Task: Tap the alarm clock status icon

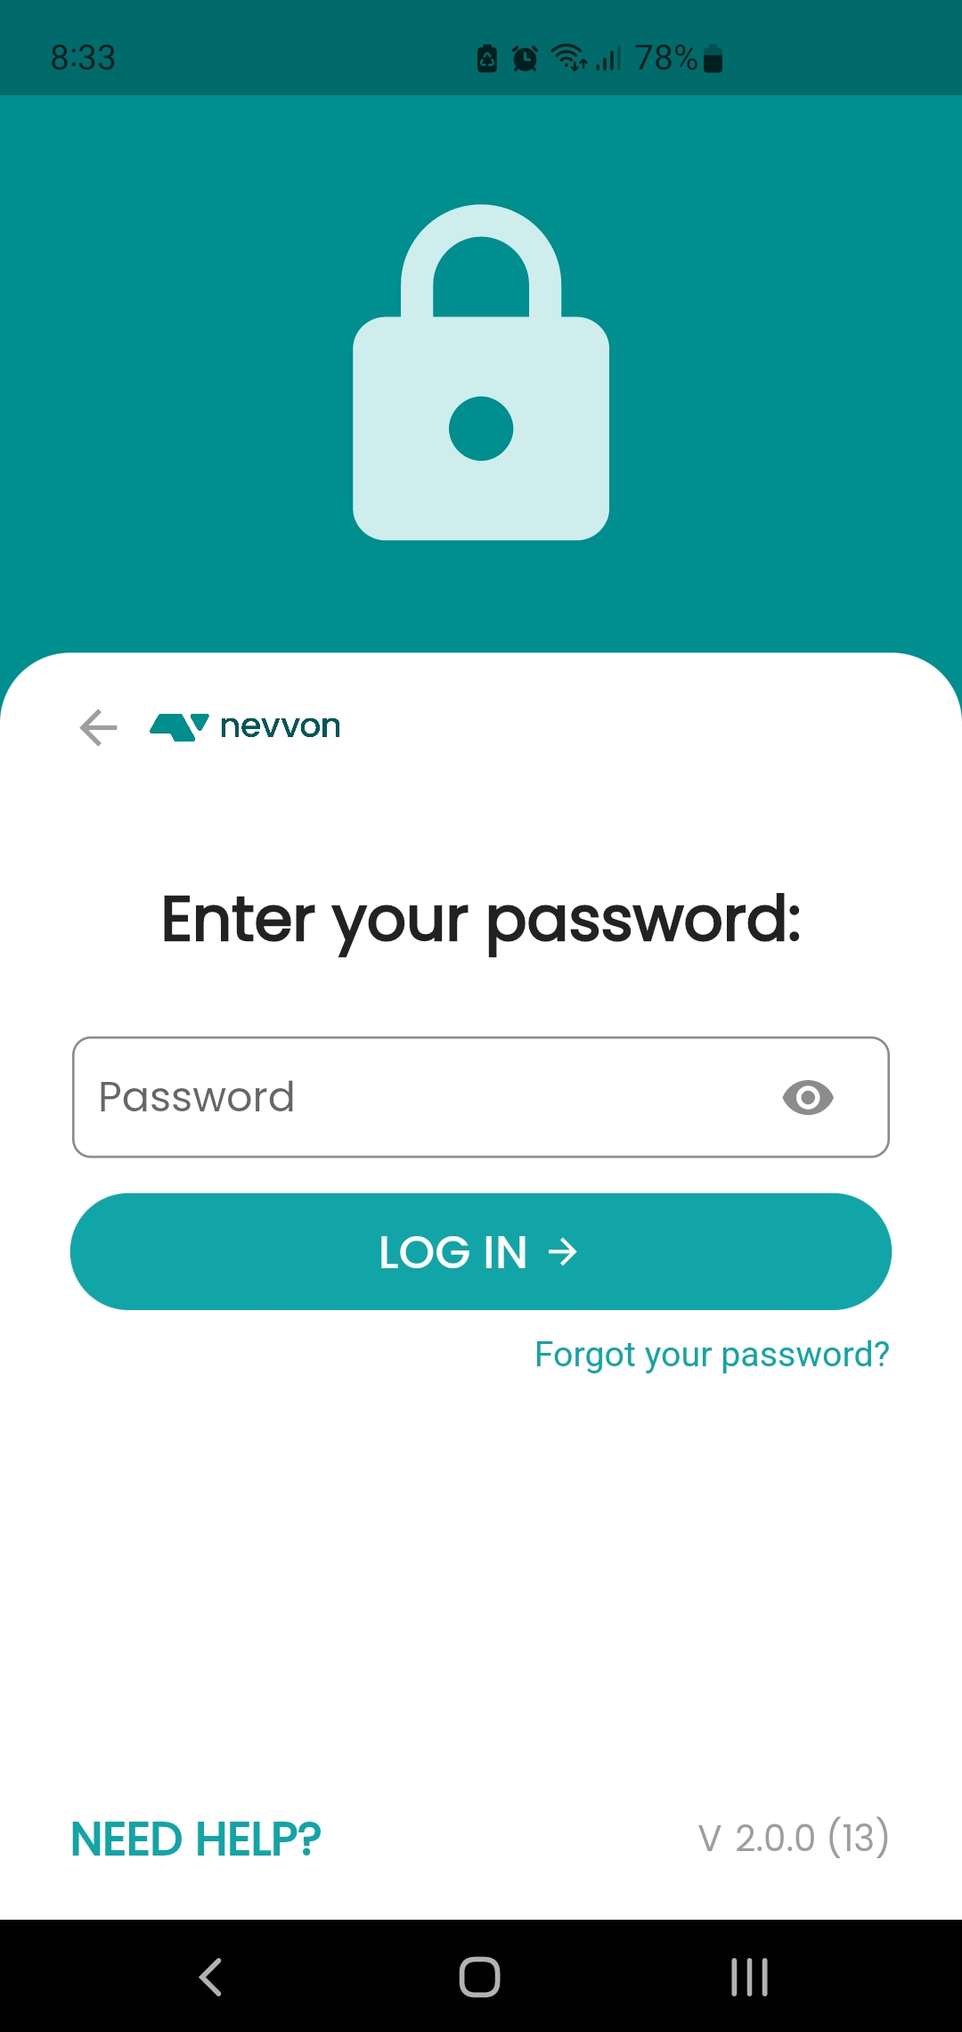Action: 525,59
